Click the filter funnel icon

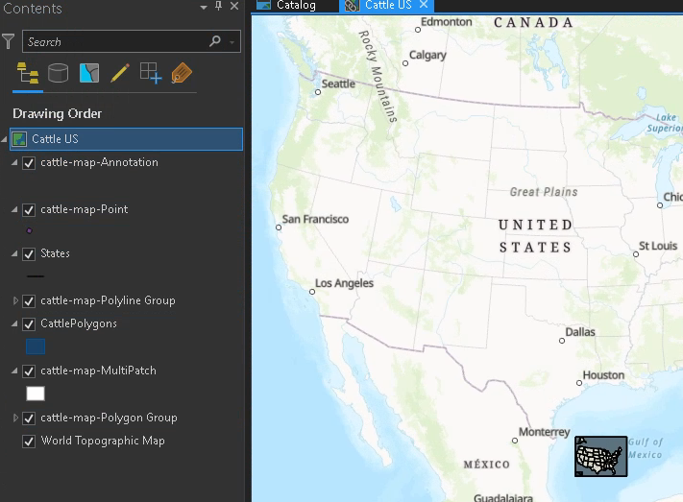point(9,41)
